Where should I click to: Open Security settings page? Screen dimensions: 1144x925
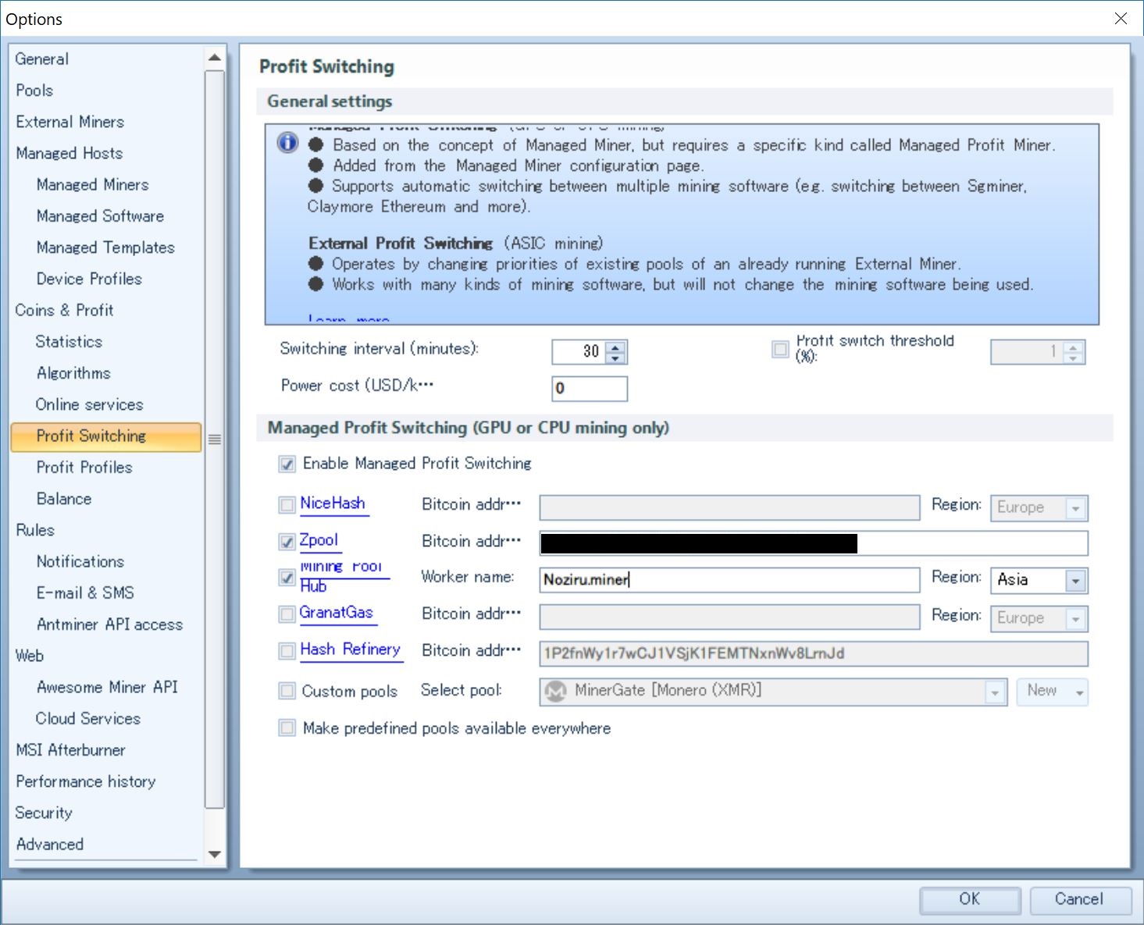(44, 813)
